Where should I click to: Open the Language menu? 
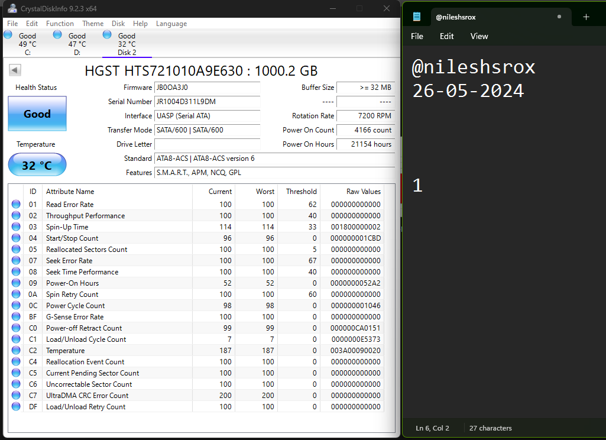tap(171, 24)
